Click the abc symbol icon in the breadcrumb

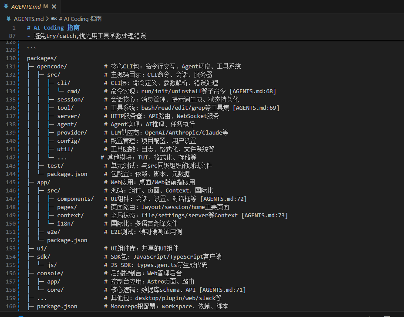(x=54, y=19)
